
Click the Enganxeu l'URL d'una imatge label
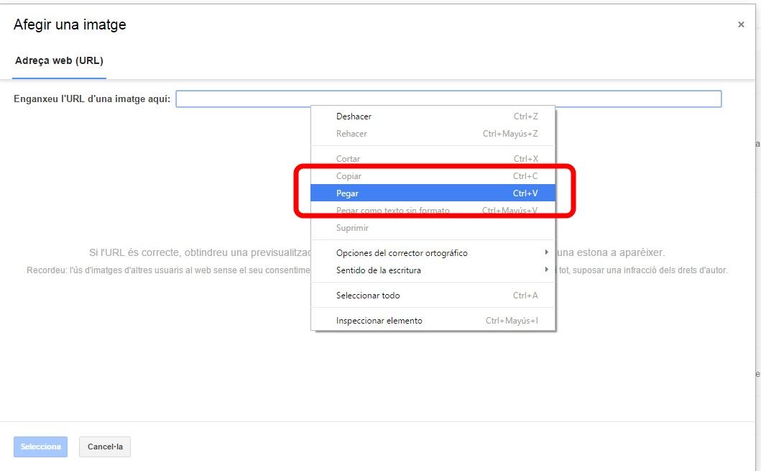pos(92,99)
